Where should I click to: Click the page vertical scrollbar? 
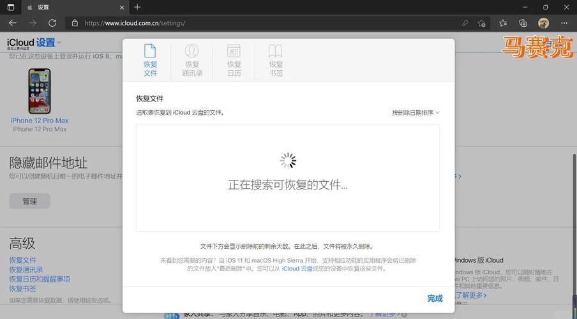pyautogui.click(x=574, y=225)
